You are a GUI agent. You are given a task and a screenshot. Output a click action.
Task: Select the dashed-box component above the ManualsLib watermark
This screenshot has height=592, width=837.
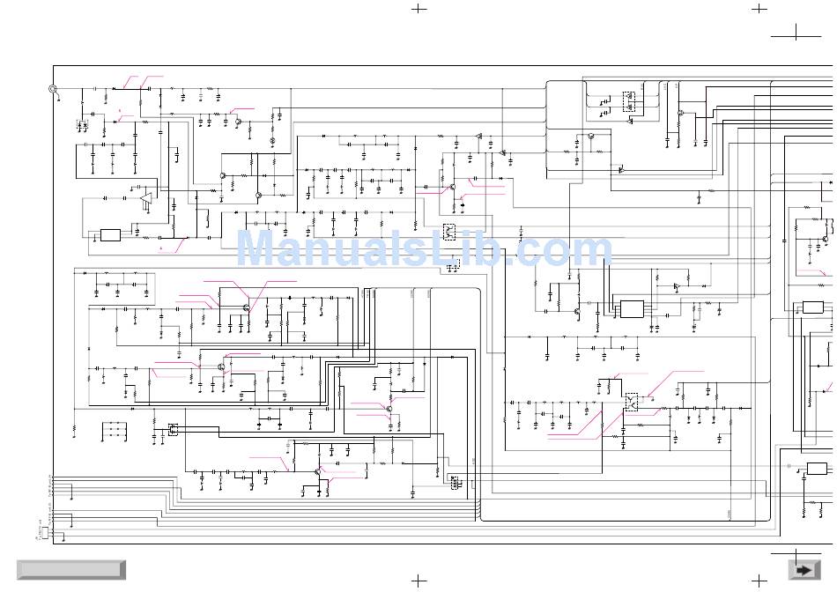click(449, 233)
